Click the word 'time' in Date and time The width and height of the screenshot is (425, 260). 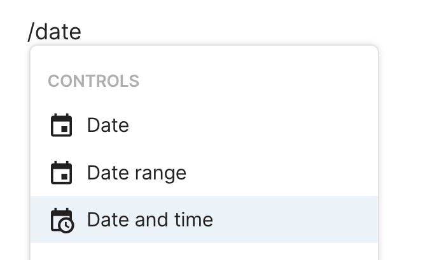(193, 219)
